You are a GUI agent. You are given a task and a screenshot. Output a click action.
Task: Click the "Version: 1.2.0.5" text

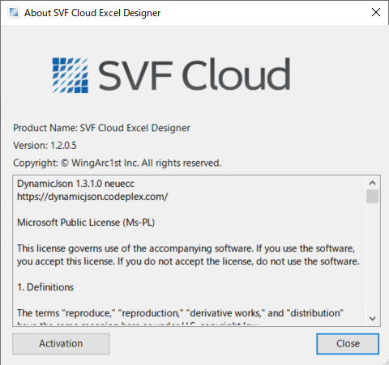[45, 146]
